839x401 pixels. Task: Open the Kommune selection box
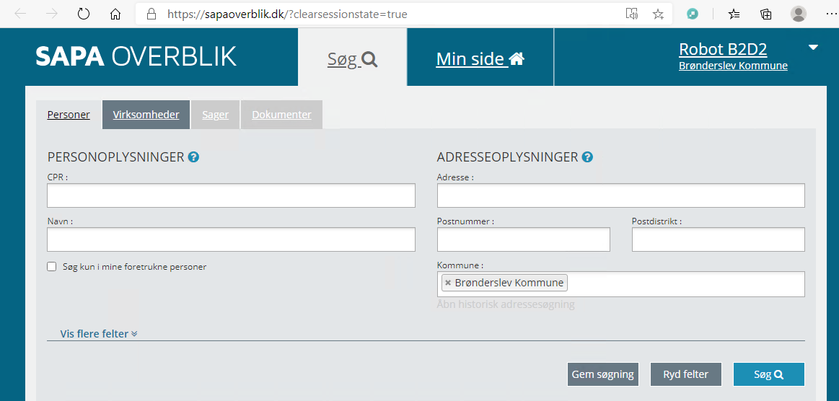point(620,284)
